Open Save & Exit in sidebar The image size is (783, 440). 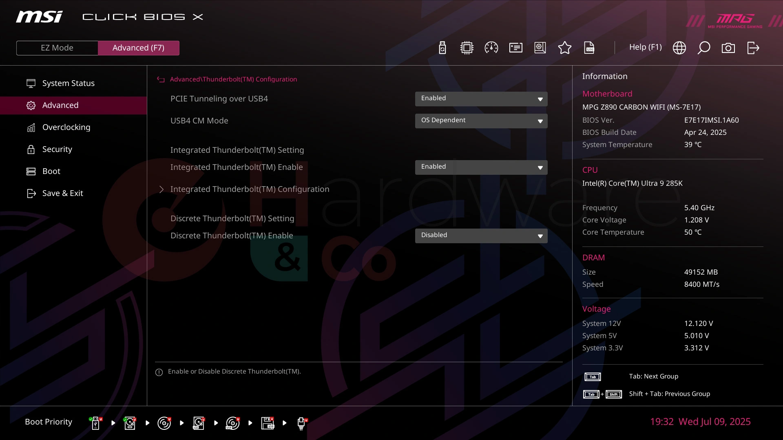coord(73,193)
